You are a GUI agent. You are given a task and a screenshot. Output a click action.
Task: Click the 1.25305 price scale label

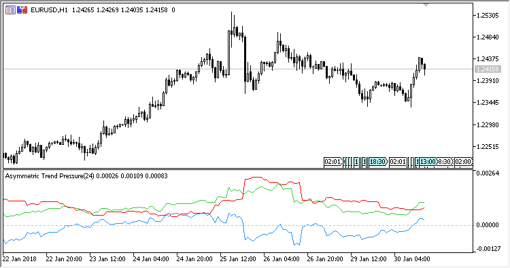488,15
